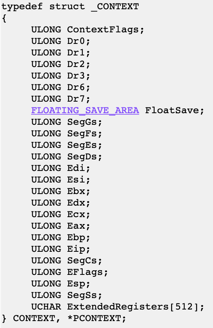This screenshot has height=328, width=213.
Task: Click the Edi register field
Action: tap(76, 168)
